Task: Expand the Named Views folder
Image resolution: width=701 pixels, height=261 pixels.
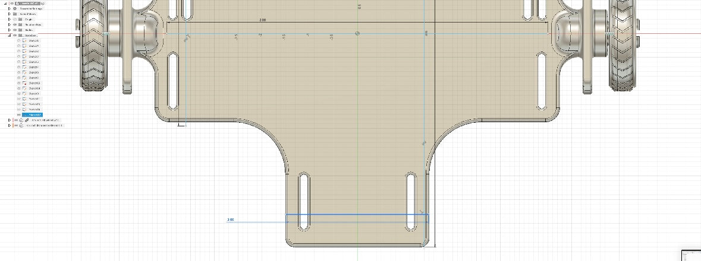Action: (x=9, y=14)
